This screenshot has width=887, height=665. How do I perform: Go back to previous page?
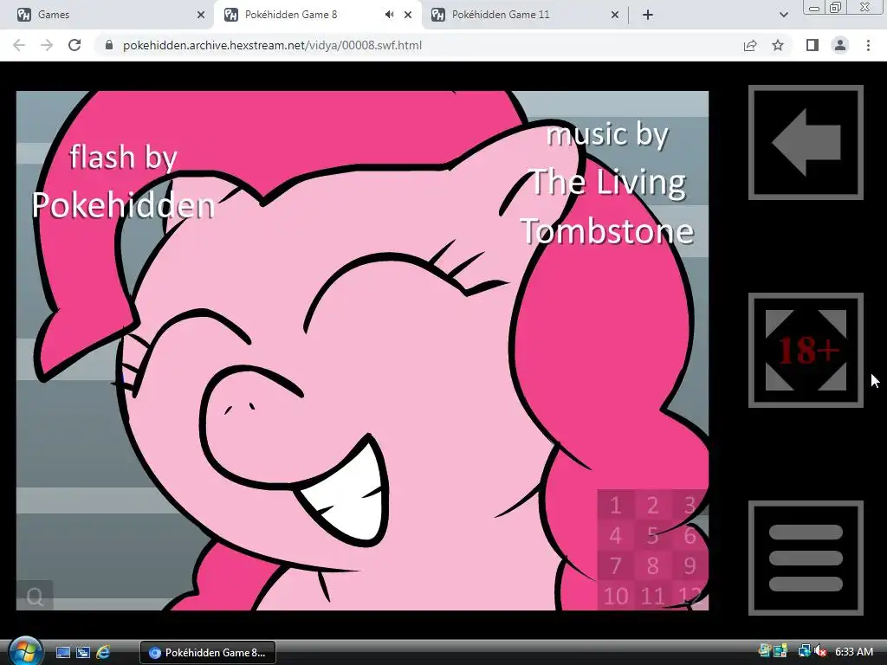(19, 45)
